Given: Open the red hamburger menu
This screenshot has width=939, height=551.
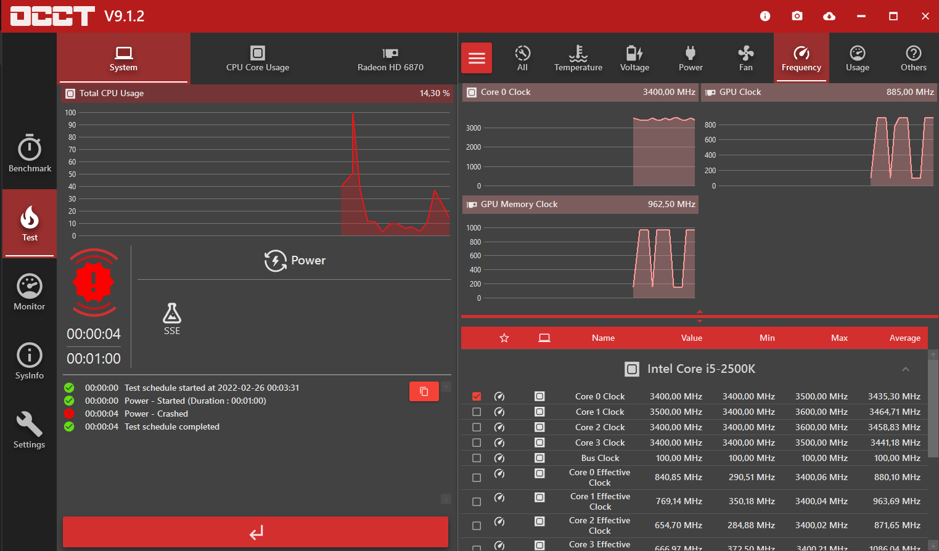Looking at the screenshot, I should pyautogui.click(x=477, y=58).
